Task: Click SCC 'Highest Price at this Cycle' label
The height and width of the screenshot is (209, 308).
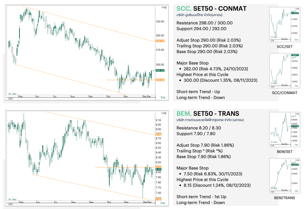Action: (202, 74)
